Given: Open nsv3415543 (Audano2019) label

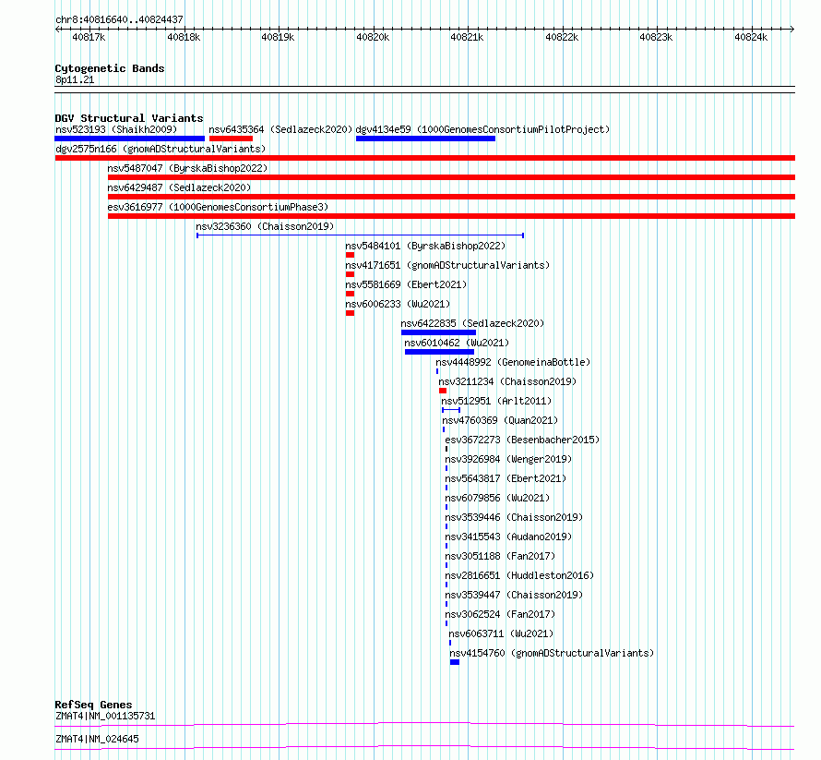Looking at the screenshot, I should pyautogui.click(x=508, y=537).
